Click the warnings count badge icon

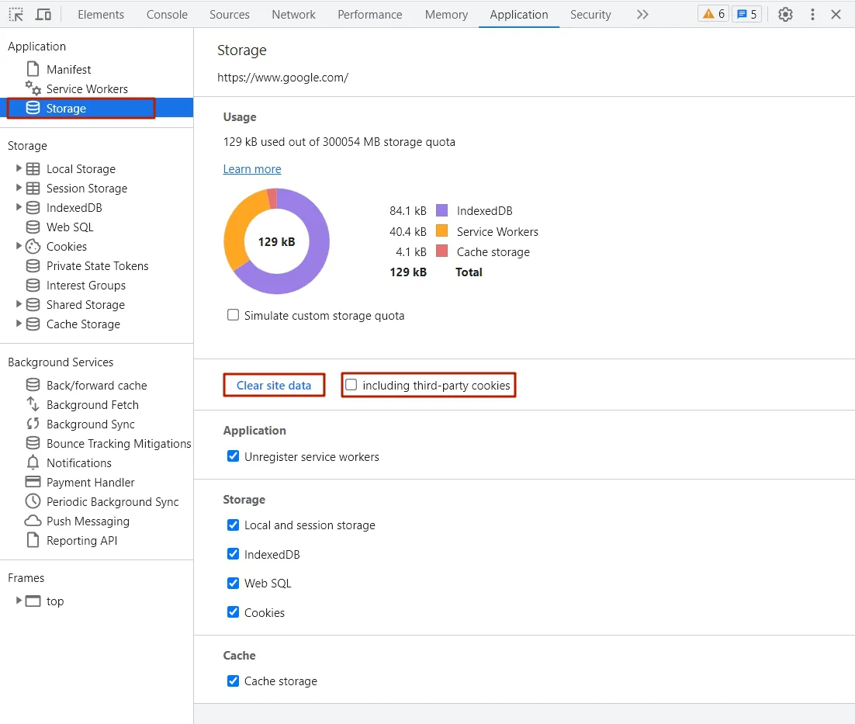[713, 14]
